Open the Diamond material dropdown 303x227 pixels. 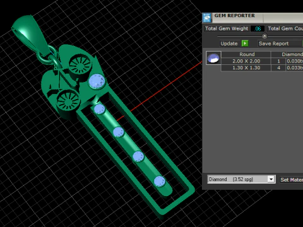point(271,179)
